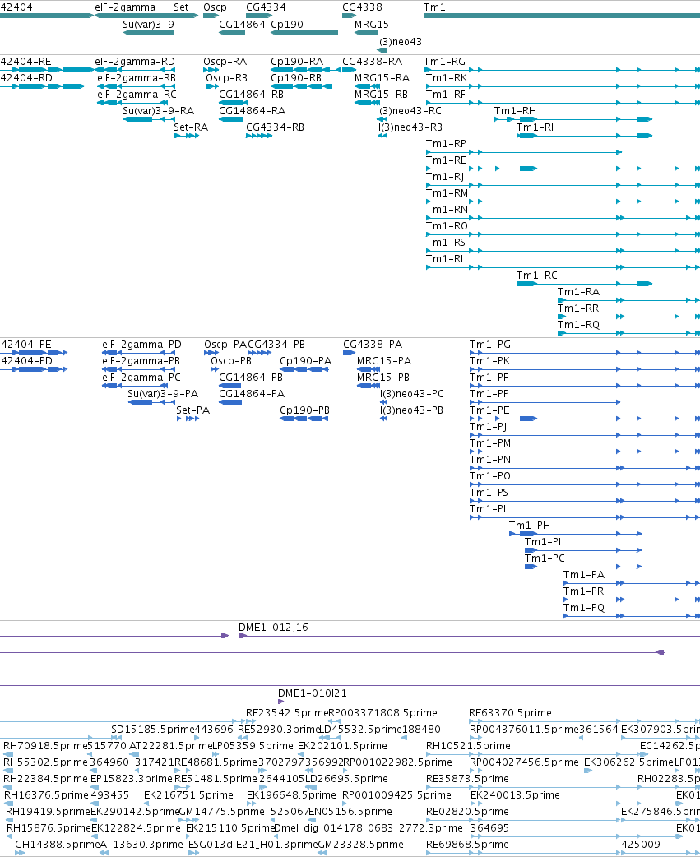Select transcript Tm1-RH
This screenshot has height=857, width=700.
click(515, 110)
